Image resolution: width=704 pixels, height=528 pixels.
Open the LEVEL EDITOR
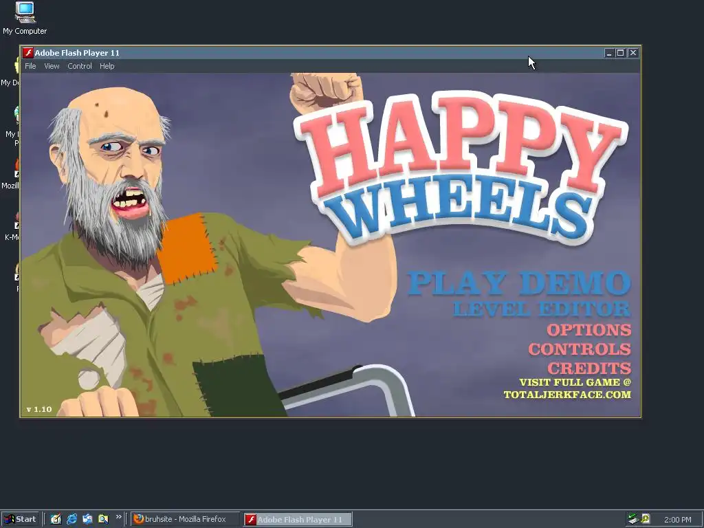tap(542, 309)
